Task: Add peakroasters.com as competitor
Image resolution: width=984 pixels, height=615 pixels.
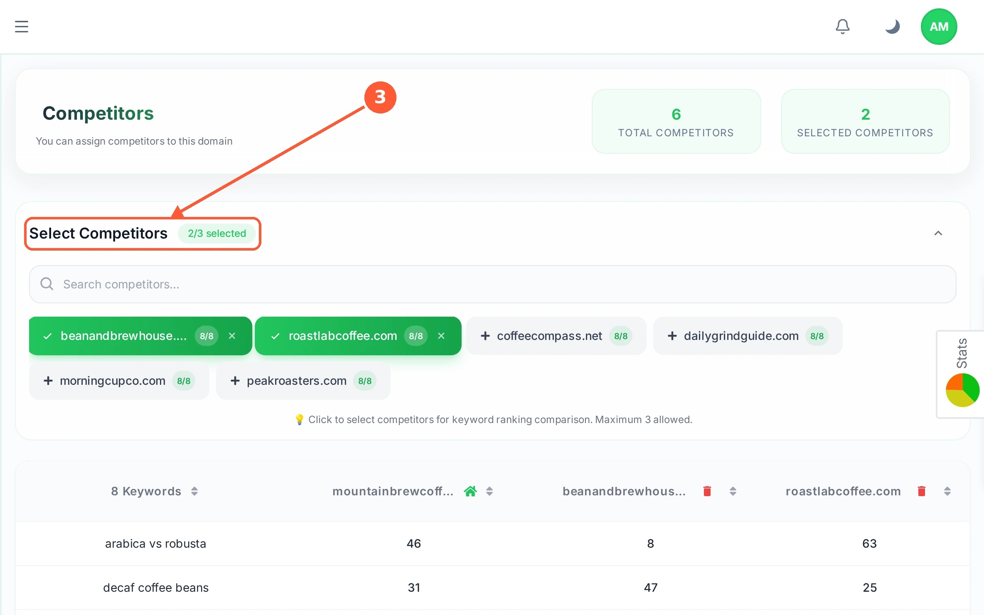Action: (x=303, y=381)
